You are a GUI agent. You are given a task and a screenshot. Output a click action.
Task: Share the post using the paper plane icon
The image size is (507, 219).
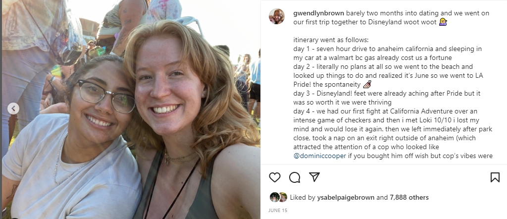[314, 177]
